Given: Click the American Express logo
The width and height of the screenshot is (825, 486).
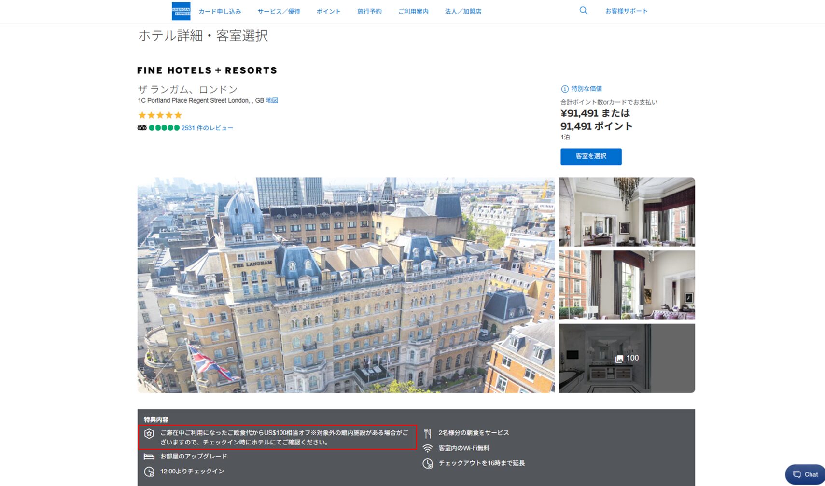Looking at the screenshot, I should (x=181, y=11).
